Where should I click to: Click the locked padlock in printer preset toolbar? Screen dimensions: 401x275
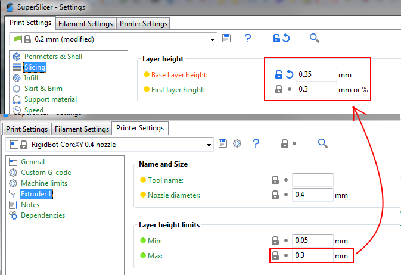click(x=285, y=143)
